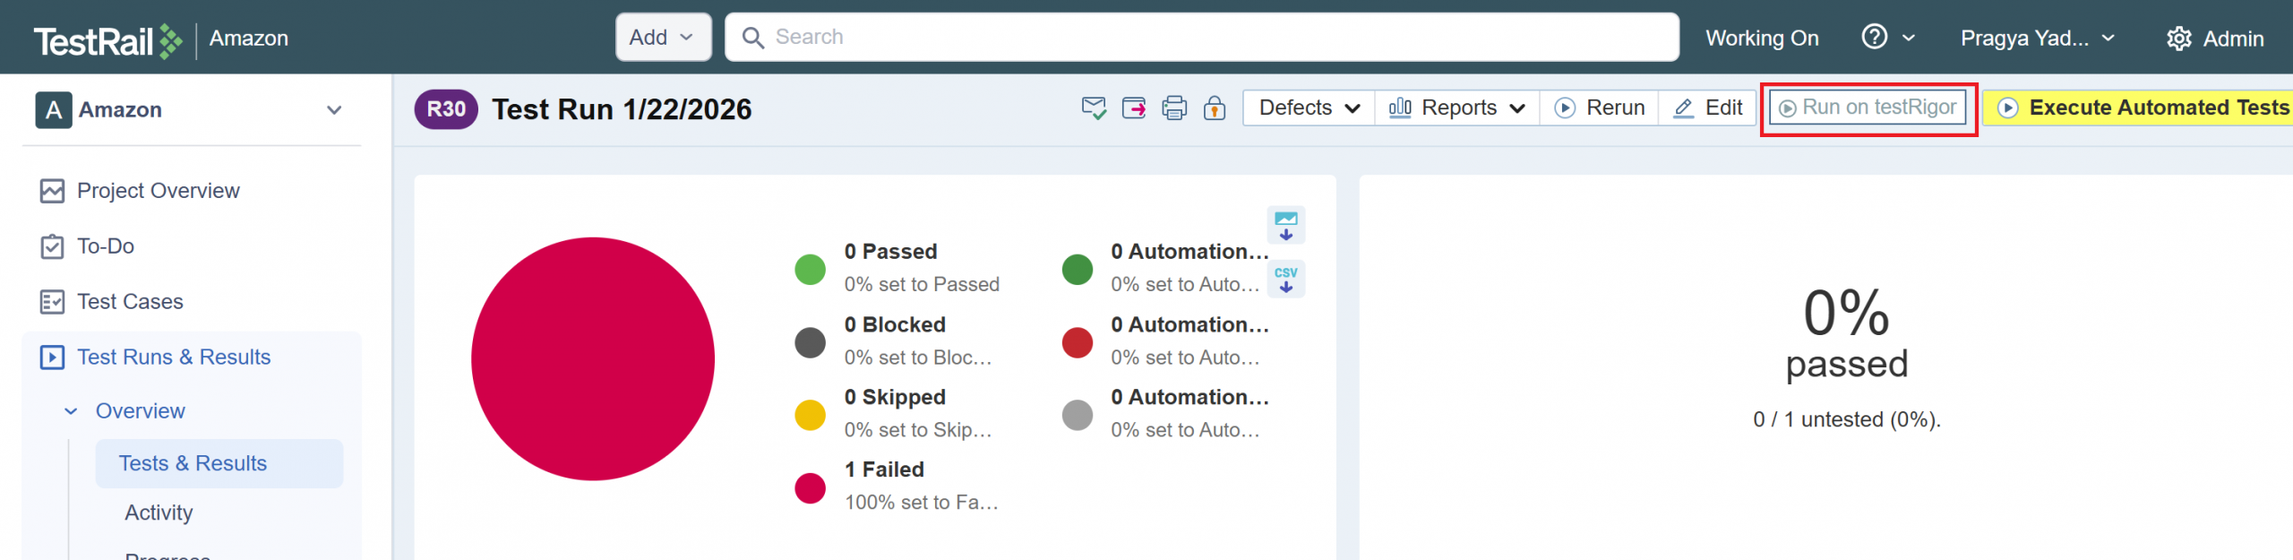Download chart data as CSV icon
2293x560 pixels.
(x=1285, y=279)
